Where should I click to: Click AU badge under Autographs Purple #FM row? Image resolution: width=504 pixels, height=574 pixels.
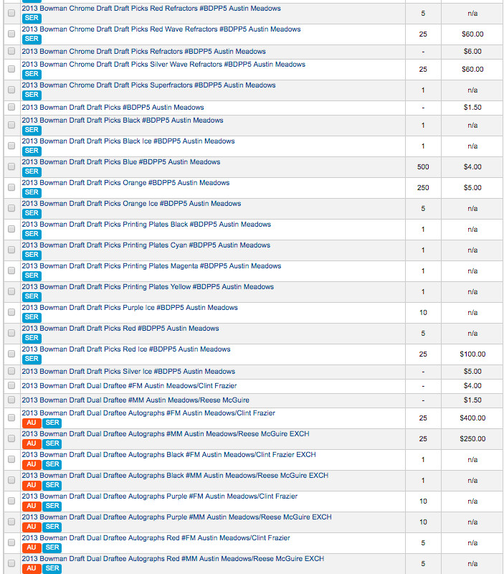32,507
